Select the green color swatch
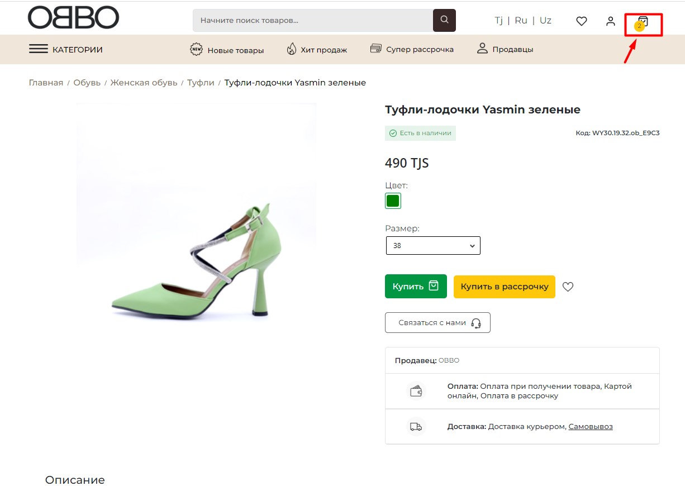685x486 pixels. click(x=393, y=201)
